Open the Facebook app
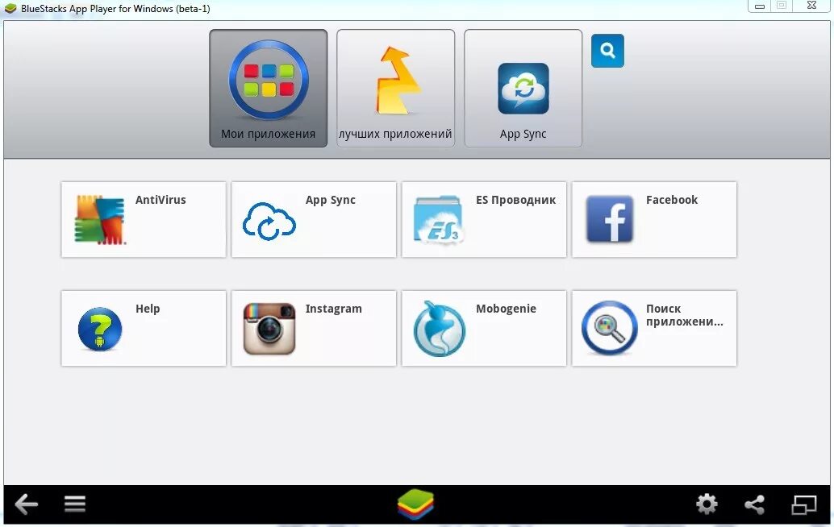Screen dimensions: 834x527 (654, 219)
